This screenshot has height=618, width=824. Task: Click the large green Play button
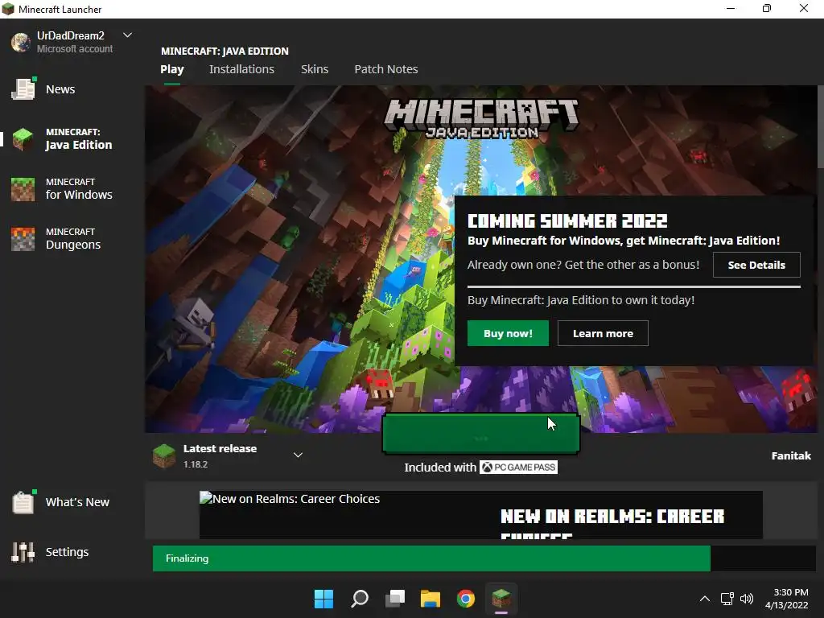[x=481, y=434]
